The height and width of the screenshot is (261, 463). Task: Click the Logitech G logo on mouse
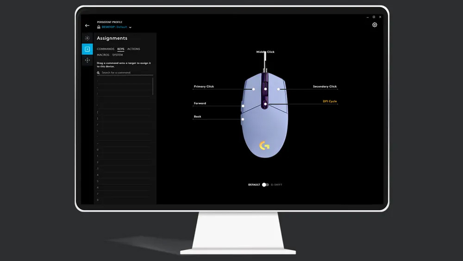[264, 146]
